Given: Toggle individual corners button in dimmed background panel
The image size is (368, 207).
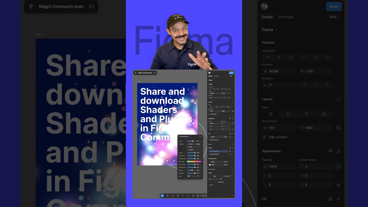Looking at the screenshot, I should click(x=338, y=166).
